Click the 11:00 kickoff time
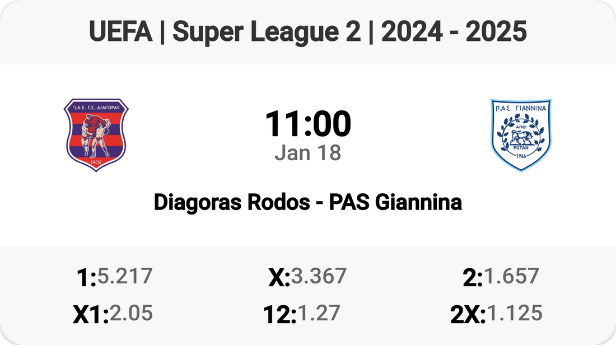This screenshot has width=616, height=345. 308,124
